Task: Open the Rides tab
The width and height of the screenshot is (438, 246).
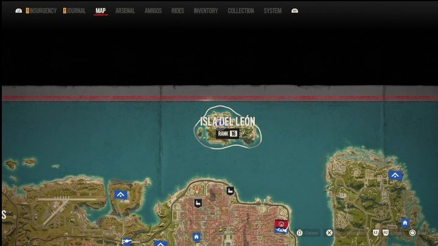Action: click(x=178, y=11)
